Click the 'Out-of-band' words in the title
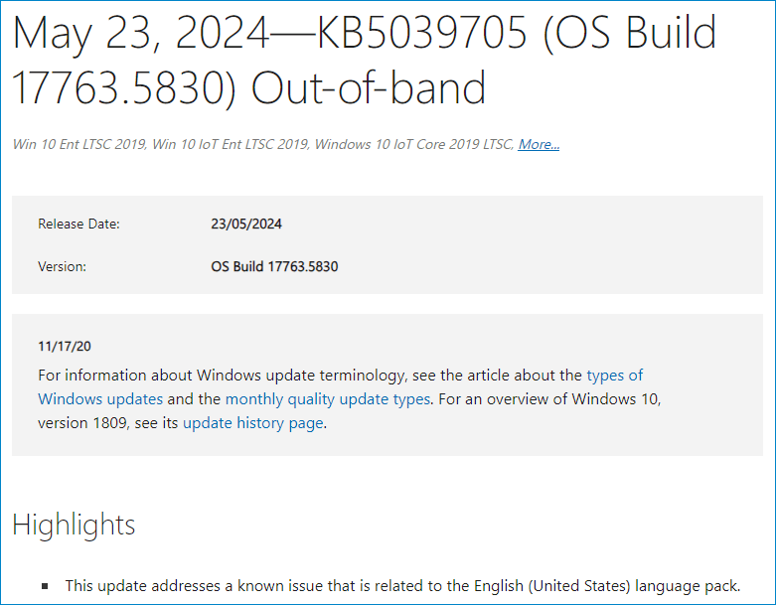This screenshot has width=776, height=605. click(369, 87)
